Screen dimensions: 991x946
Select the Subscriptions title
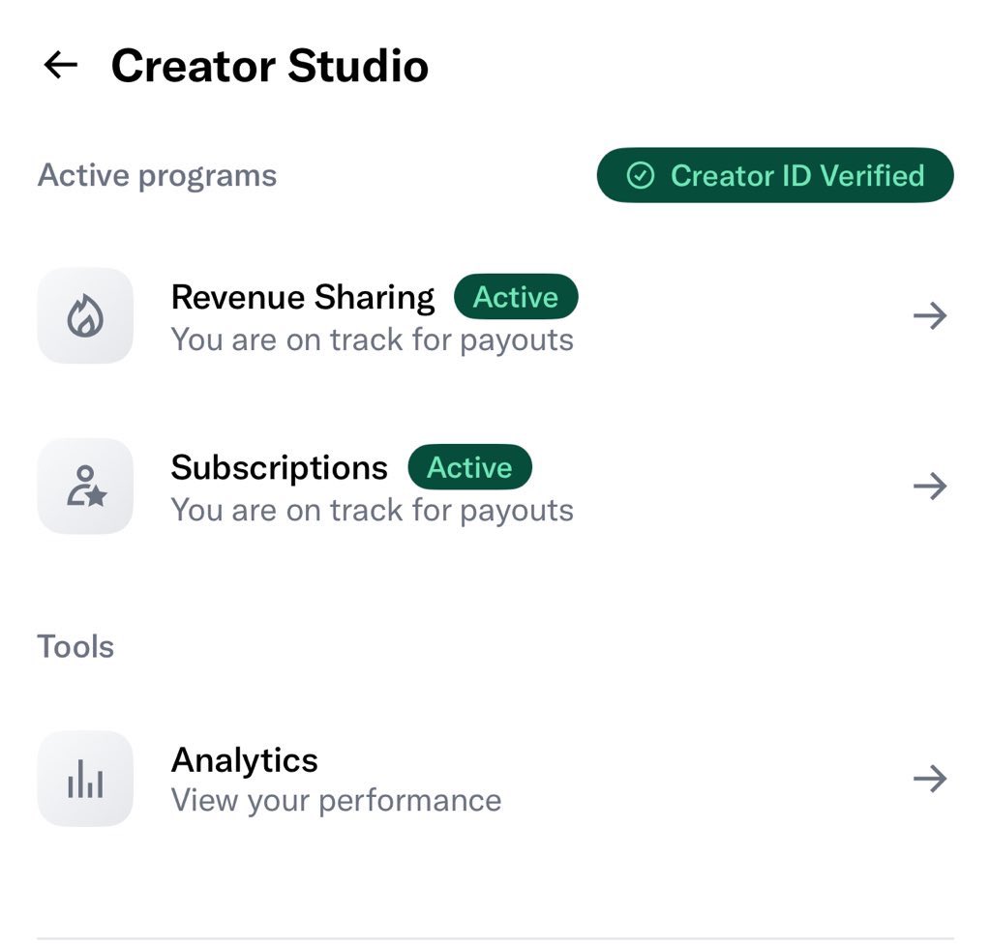point(280,467)
